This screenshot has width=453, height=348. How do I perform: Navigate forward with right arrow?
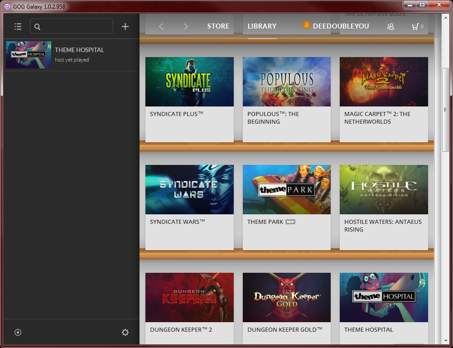coord(185,26)
